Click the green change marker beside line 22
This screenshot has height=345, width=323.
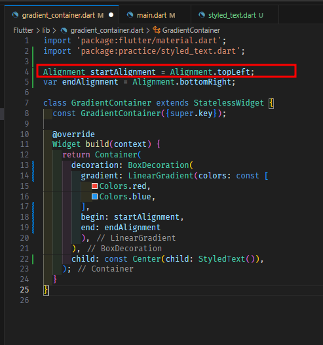pos(33,259)
